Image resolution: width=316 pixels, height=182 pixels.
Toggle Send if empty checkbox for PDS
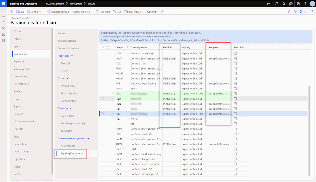tap(235, 83)
